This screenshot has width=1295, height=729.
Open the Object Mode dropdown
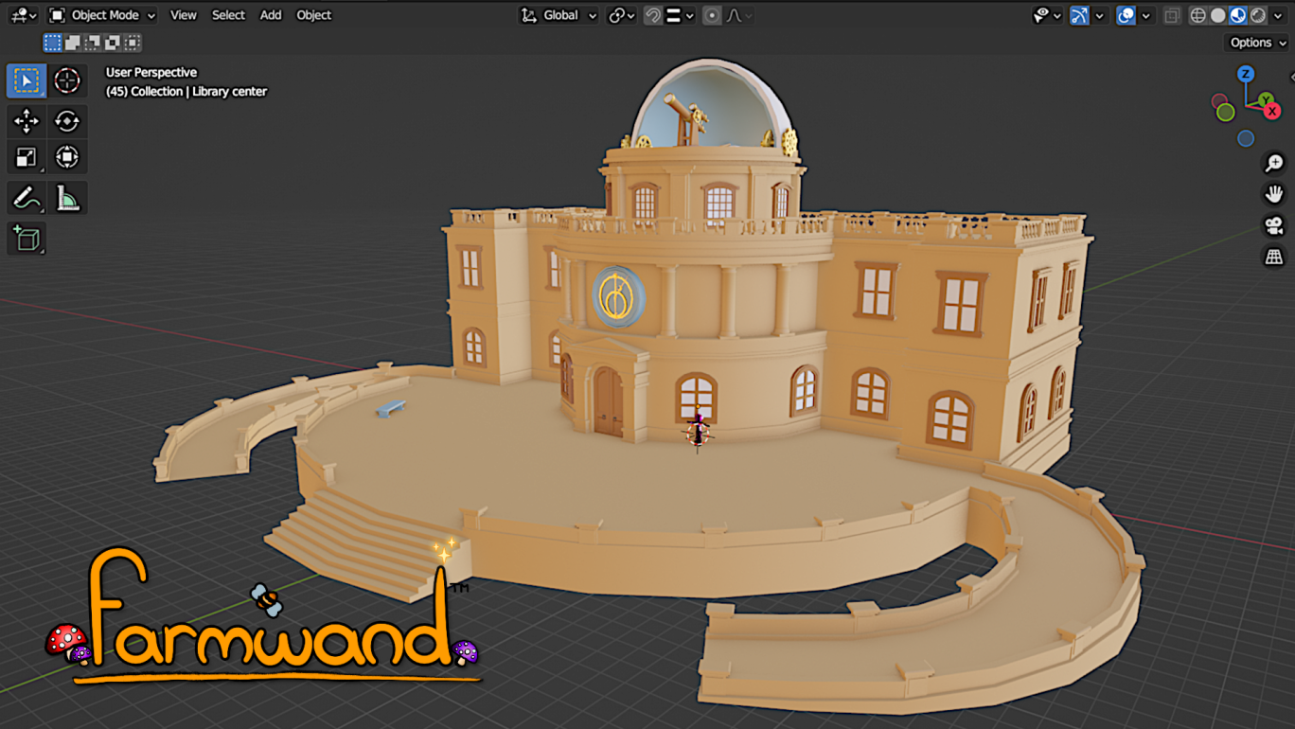tap(101, 15)
